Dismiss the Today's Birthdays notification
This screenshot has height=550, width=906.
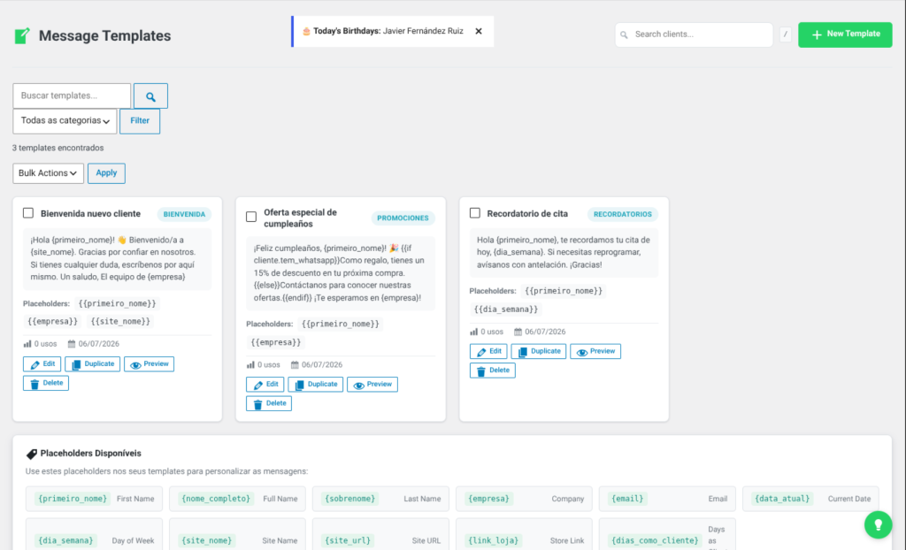pos(479,31)
